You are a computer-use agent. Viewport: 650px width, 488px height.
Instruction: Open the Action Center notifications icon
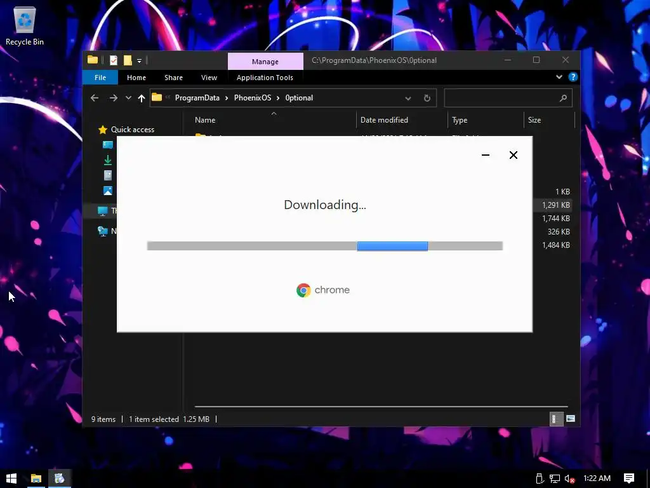[629, 478]
